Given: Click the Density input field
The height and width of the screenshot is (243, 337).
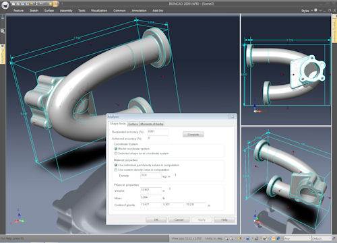Looking at the screenshot, I should click(150, 176).
